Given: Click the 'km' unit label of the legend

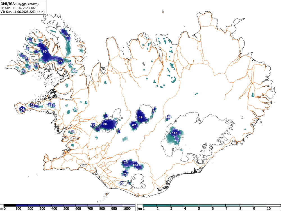Looking at the screenshot, I should tap(140, 209).
